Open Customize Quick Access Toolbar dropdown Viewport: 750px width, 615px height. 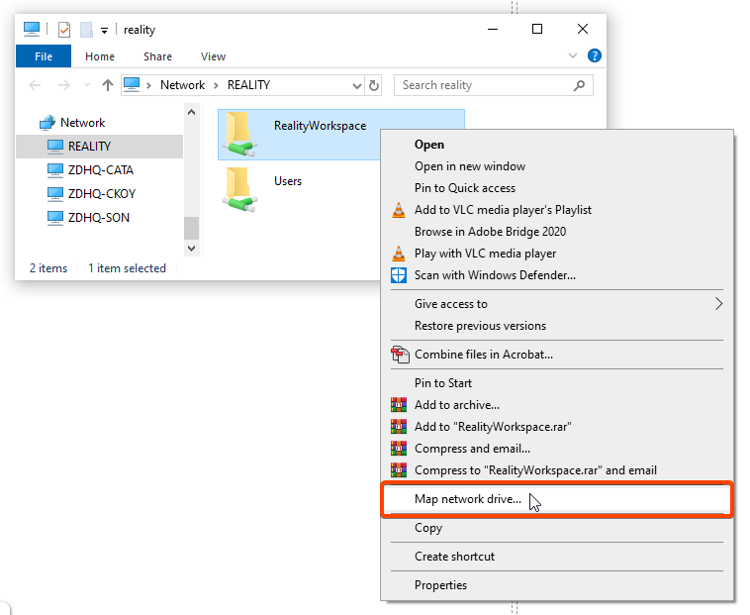pyautogui.click(x=104, y=31)
